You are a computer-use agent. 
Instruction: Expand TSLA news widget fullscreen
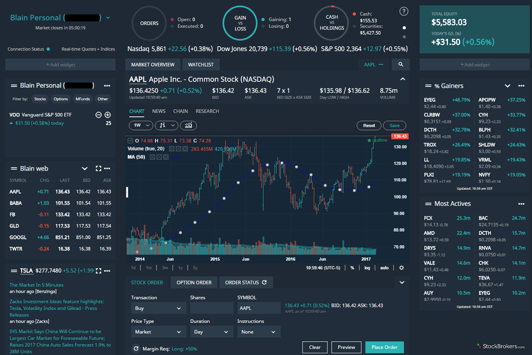(98, 271)
